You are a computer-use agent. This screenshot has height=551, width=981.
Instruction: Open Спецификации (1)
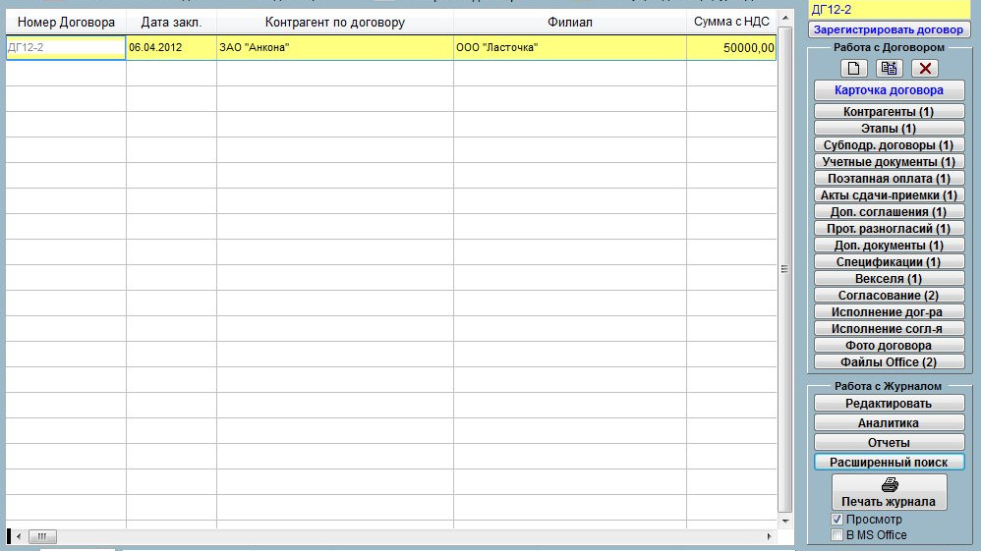(889, 262)
